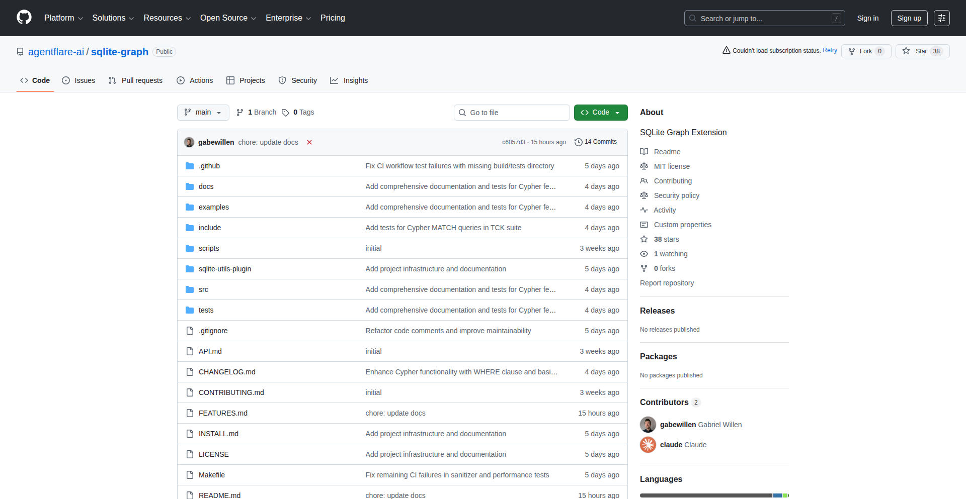Click the failed status X icon
966x499 pixels.
point(309,142)
